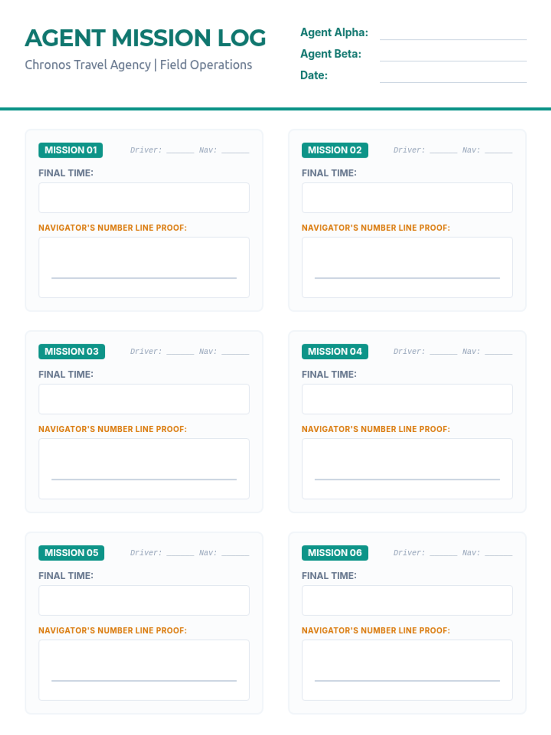Click the Chronos Travel Agency subtitle

(138, 65)
